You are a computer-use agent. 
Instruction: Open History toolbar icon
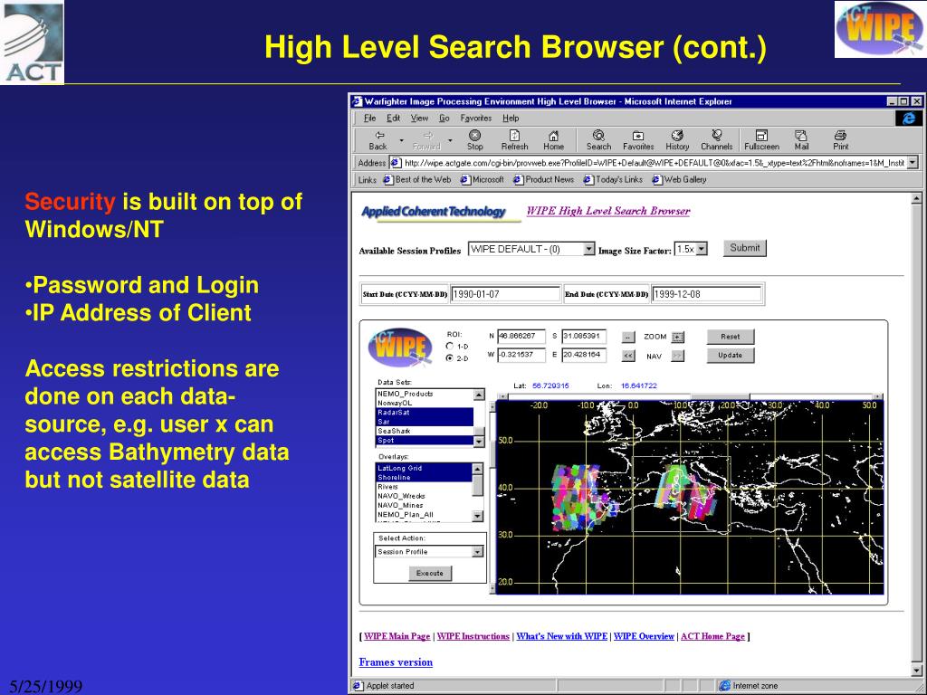[677, 140]
